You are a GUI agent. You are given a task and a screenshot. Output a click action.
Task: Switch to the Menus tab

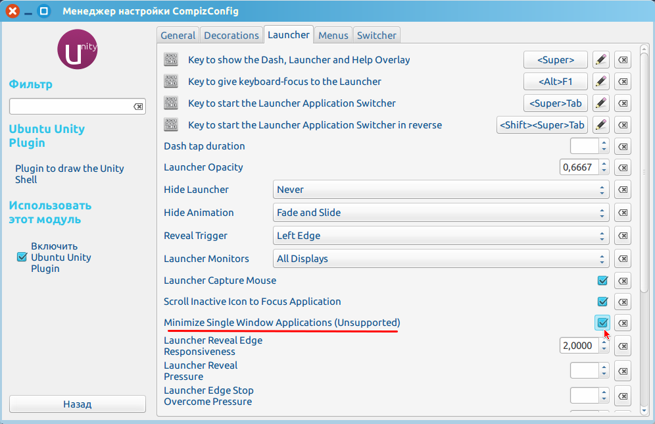click(x=333, y=36)
